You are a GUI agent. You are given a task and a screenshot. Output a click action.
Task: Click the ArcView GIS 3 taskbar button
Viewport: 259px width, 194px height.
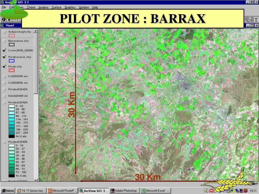(x=94, y=191)
